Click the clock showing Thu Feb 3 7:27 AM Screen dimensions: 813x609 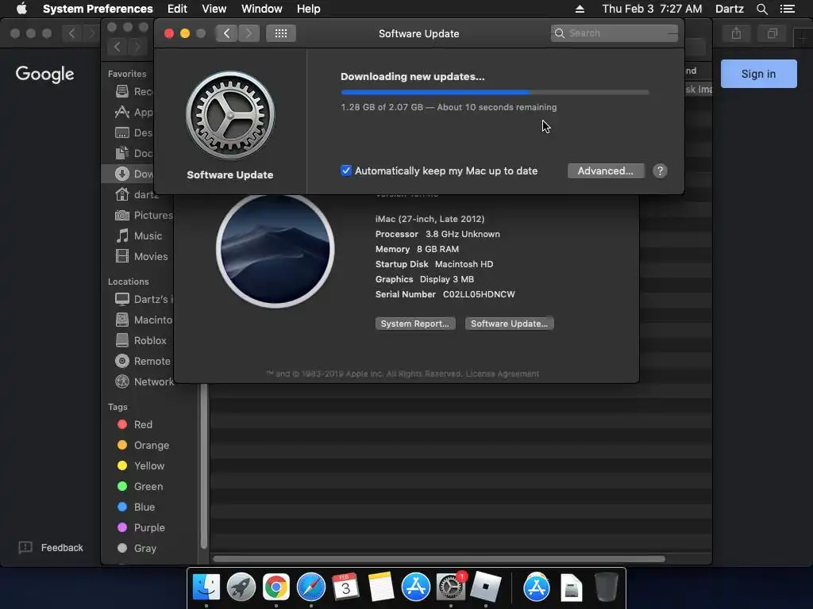point(652,9)
